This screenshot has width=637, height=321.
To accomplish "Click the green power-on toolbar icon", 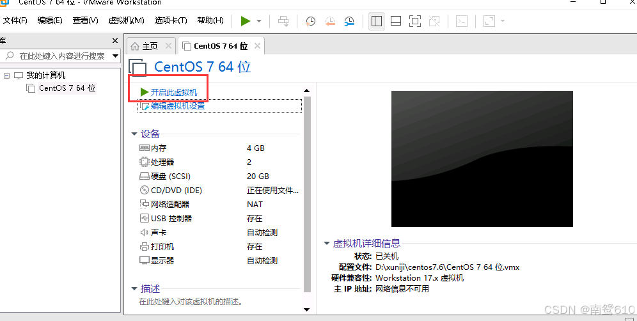I will point(246,20).
